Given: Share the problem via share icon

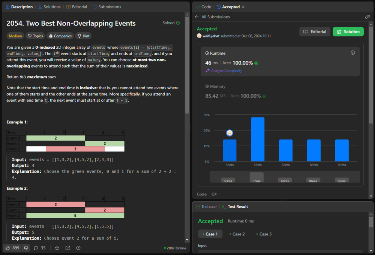Looking at the screenshot, I should tap(67, 248).
